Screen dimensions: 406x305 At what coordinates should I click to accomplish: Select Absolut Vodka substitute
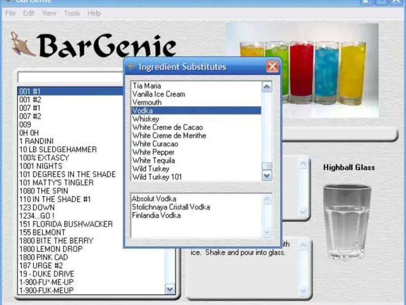[196, 199]
